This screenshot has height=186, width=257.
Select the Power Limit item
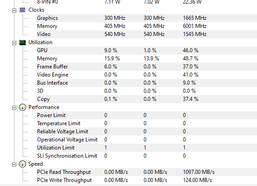tap(146, 115)
